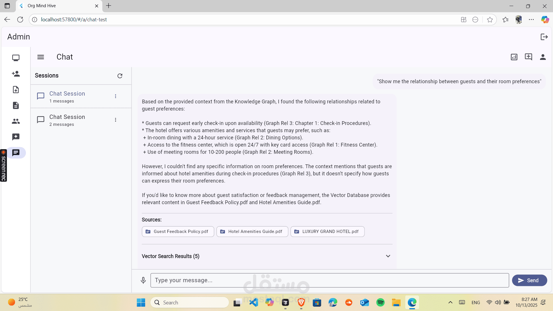
Task: Click the Type your message input field
Action: (329, 280)
